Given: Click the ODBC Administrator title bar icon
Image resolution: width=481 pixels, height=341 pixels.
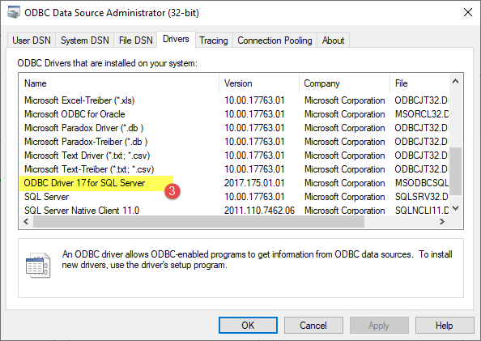Looking at the screenshot, I should click(x=13, y=13).
